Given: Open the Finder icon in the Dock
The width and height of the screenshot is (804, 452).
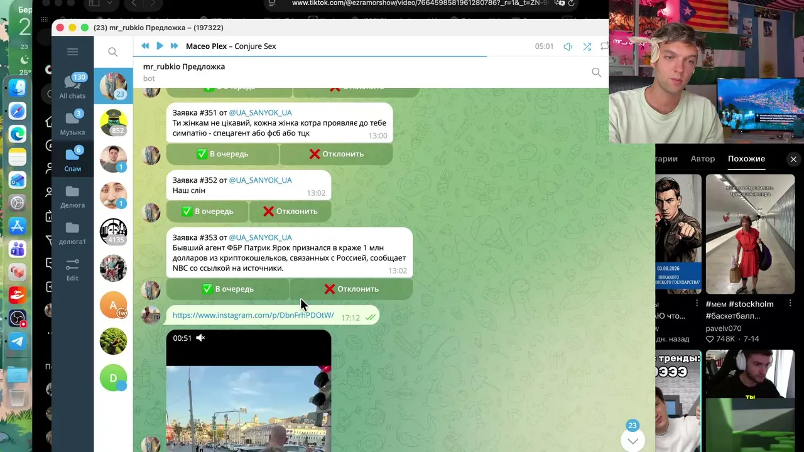Looking at the screenshot, I should [17, 88].
